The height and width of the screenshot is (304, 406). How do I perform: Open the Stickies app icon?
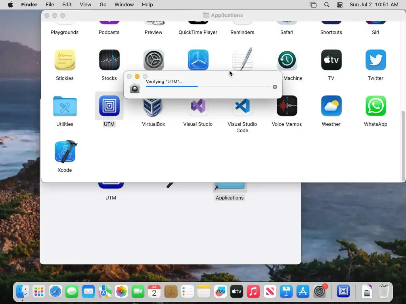[x=65, y=60]
